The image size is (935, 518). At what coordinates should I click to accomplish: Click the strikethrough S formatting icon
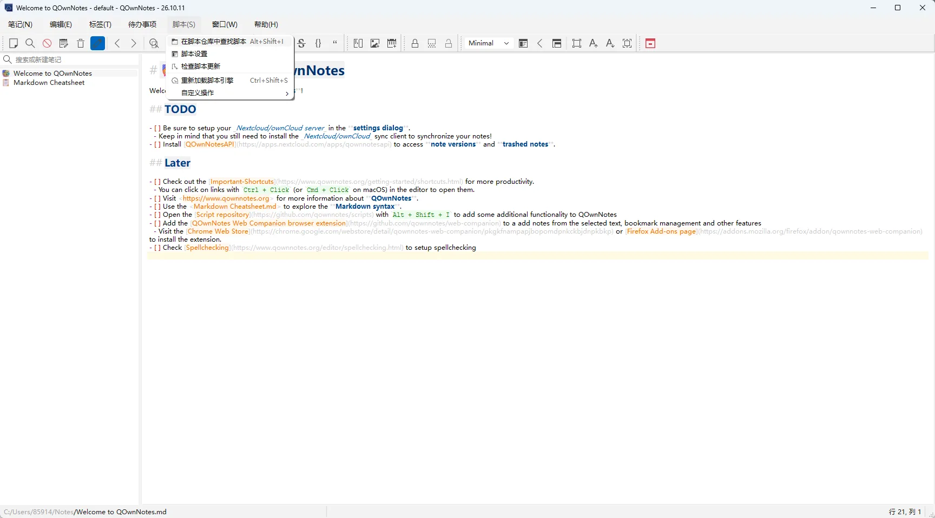pyautogui.click(x=302, y=43)
